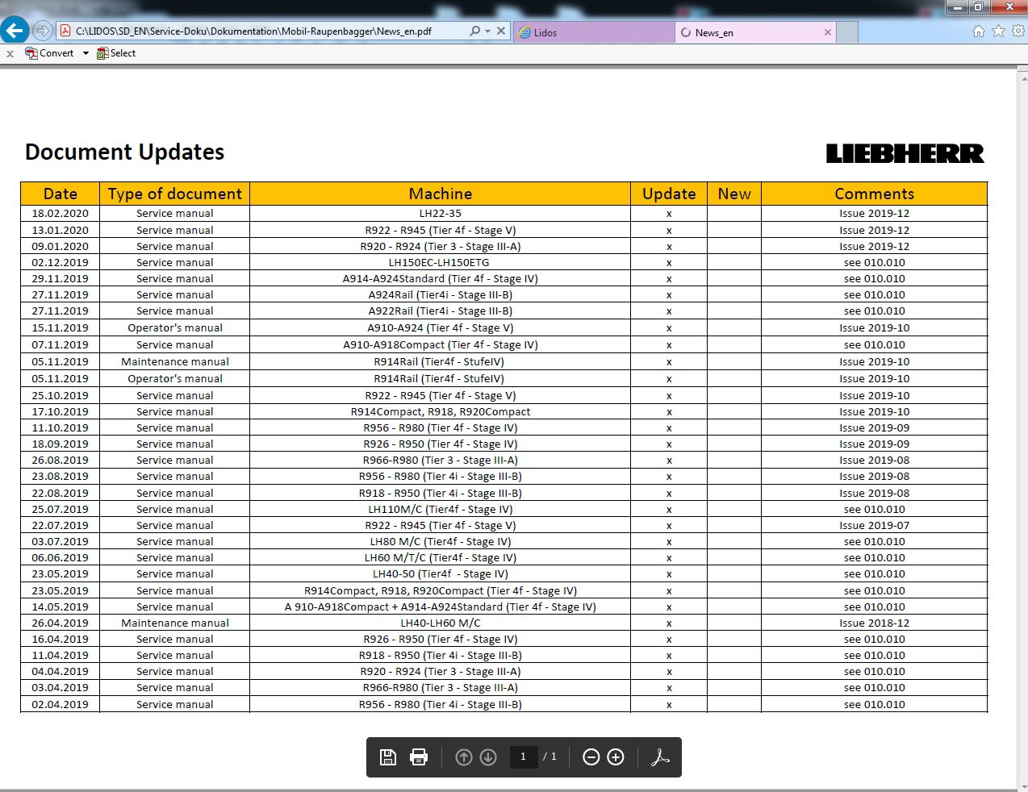
Task: Go back with the browser back arrow
Action: pyautogui.click(x=15, y=31)
